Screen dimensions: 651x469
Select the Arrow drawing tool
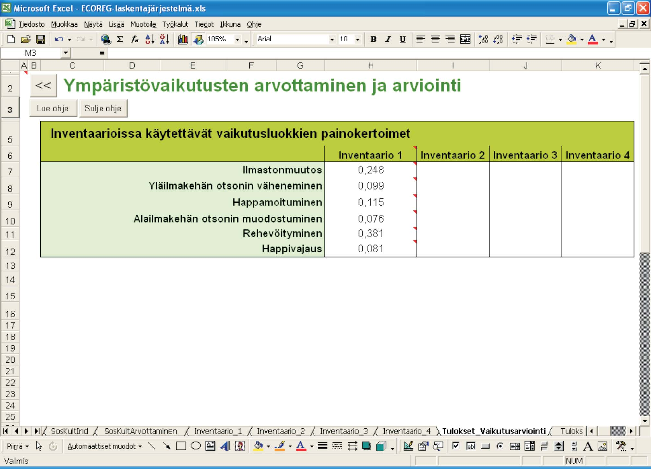point(167,446)
